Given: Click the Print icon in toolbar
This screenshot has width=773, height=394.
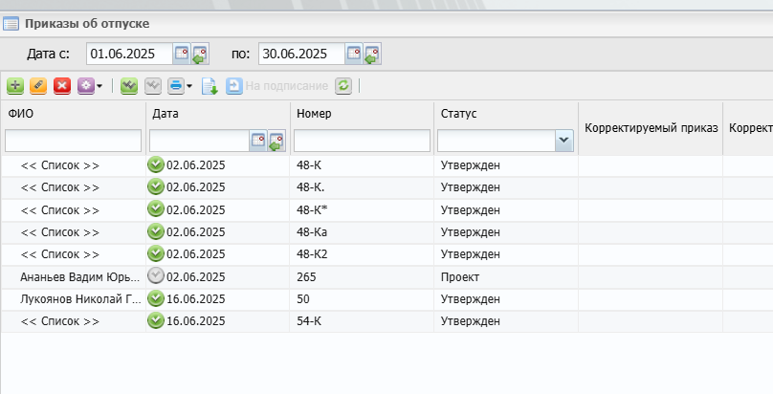Looking at the screenshot, I should pos(176,86).
